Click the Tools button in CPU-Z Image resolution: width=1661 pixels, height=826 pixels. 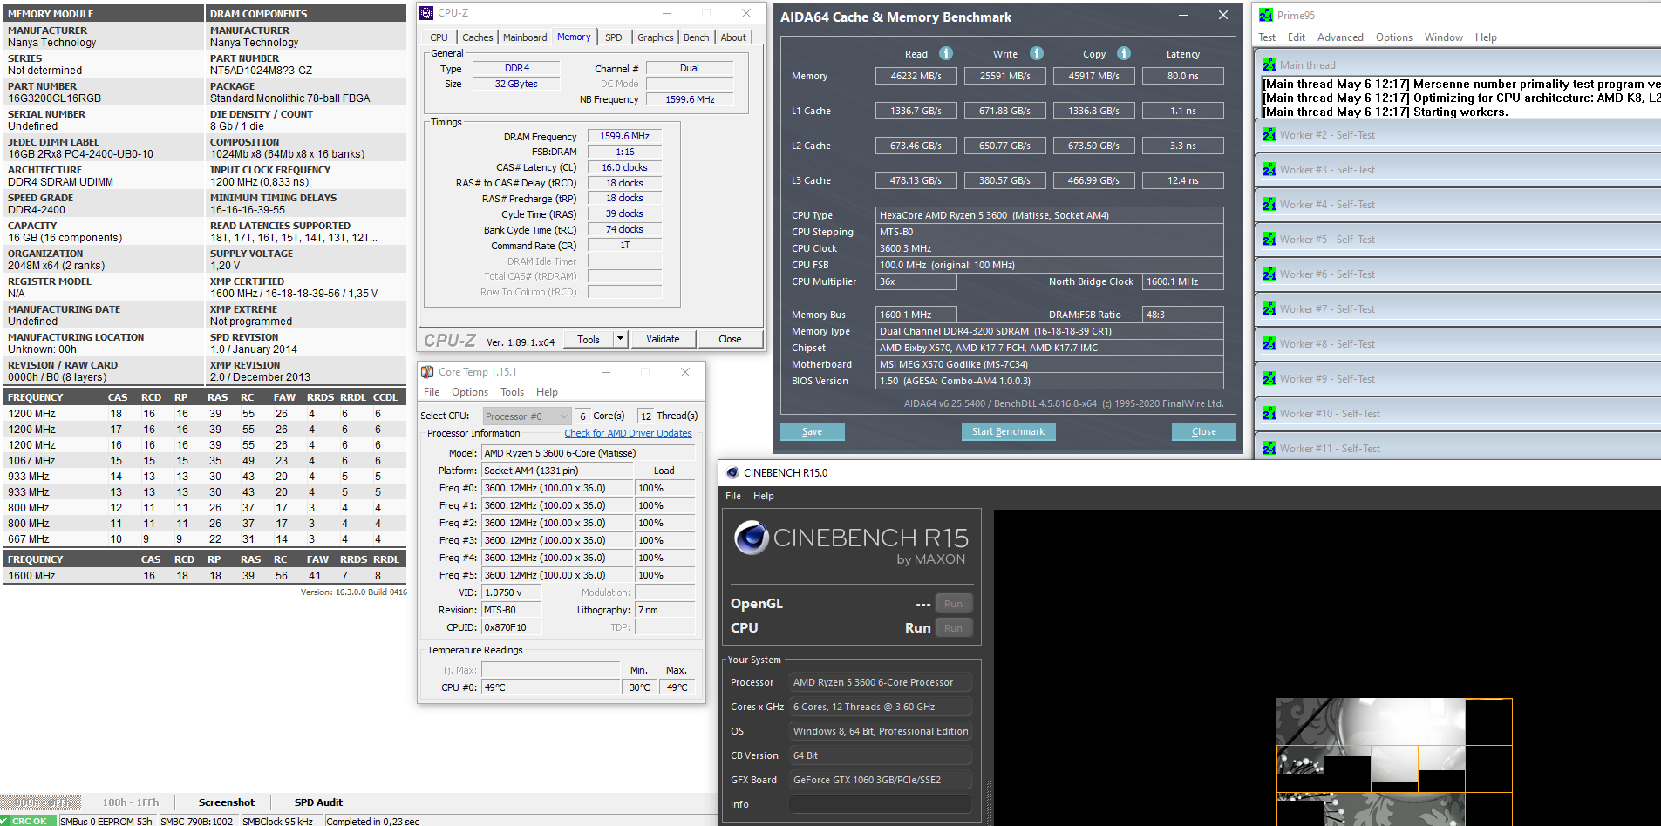coord(589,339)
